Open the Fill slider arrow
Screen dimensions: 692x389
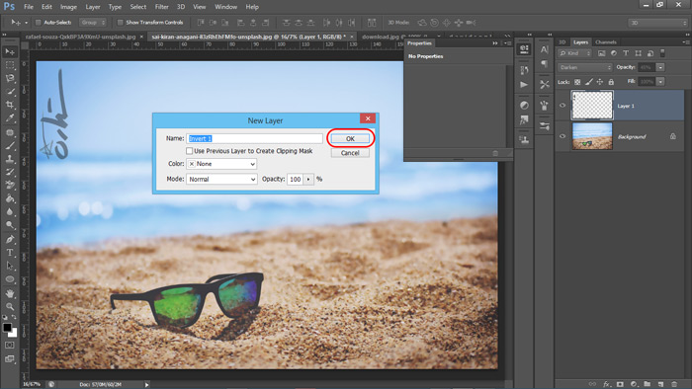pyautogui.click(x=660, y=82)
